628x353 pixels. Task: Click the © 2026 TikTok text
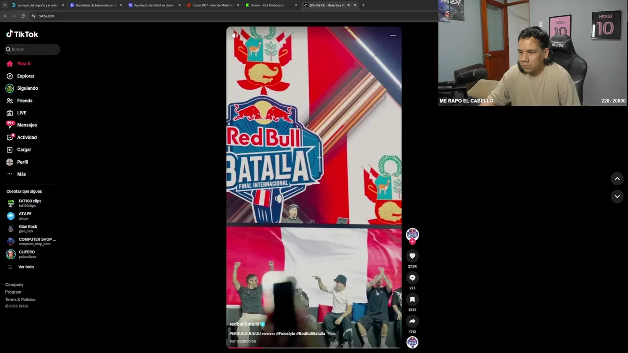coord(17,306)
